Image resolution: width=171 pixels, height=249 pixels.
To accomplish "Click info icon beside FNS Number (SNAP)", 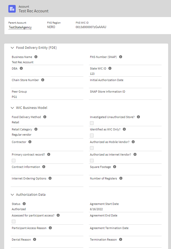I will pyautogui.click(x=121, y=57).
